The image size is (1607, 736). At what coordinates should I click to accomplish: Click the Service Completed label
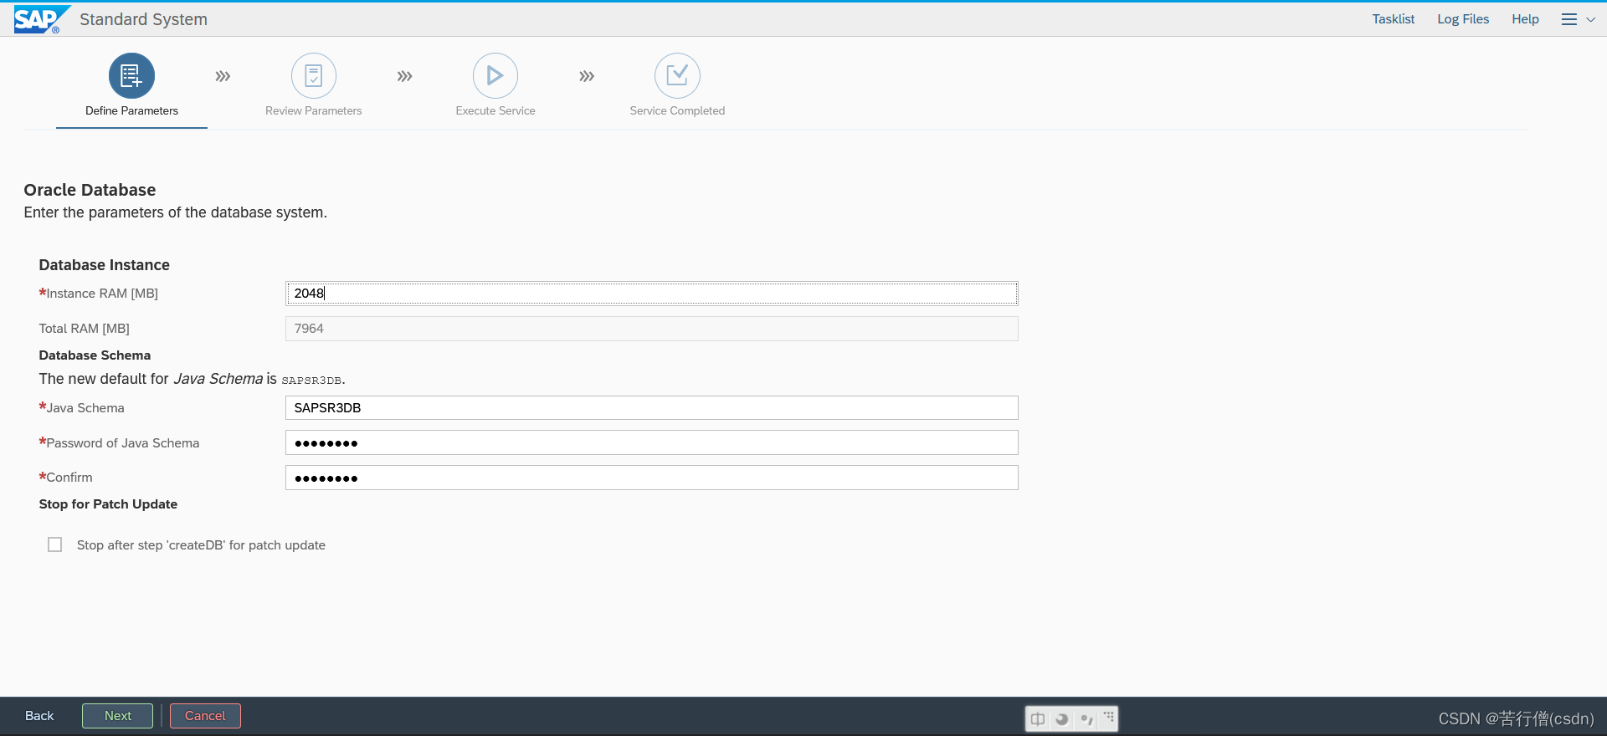click(x=677, y=110)
